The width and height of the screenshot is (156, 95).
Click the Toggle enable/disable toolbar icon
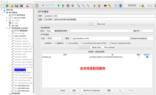52,6
